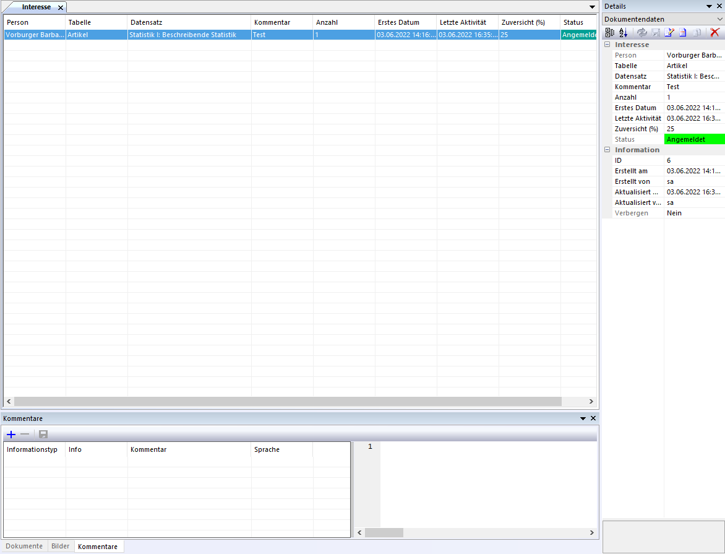Image resolution: width=725 pixels, height=554 pixels.
Task: Close the Interesse tab
Action: pyautogui.click(x=61, y=7)
